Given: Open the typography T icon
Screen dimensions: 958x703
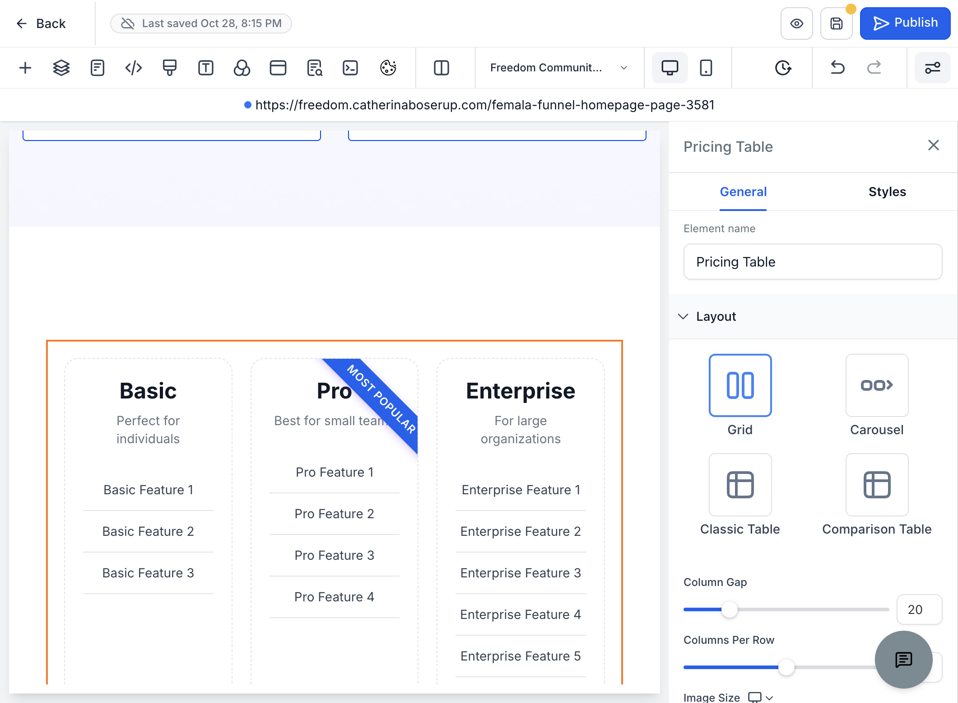Looking at the screenshot, I should point(206,68).
